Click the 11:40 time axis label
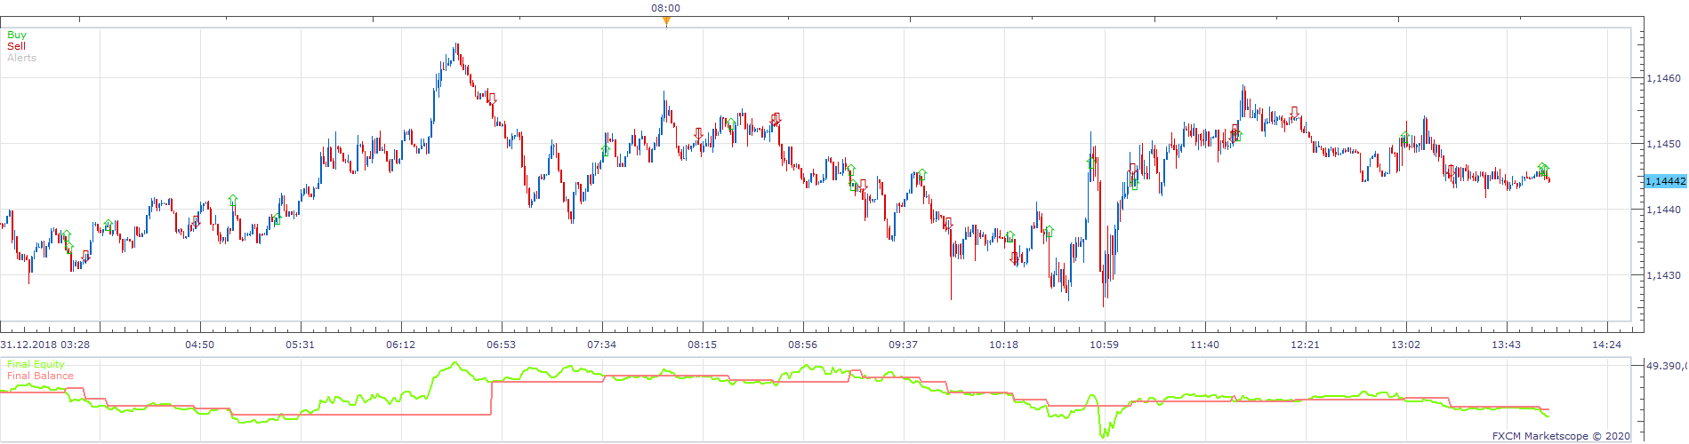This screenshot has width=1689, height=444. 1204,345
